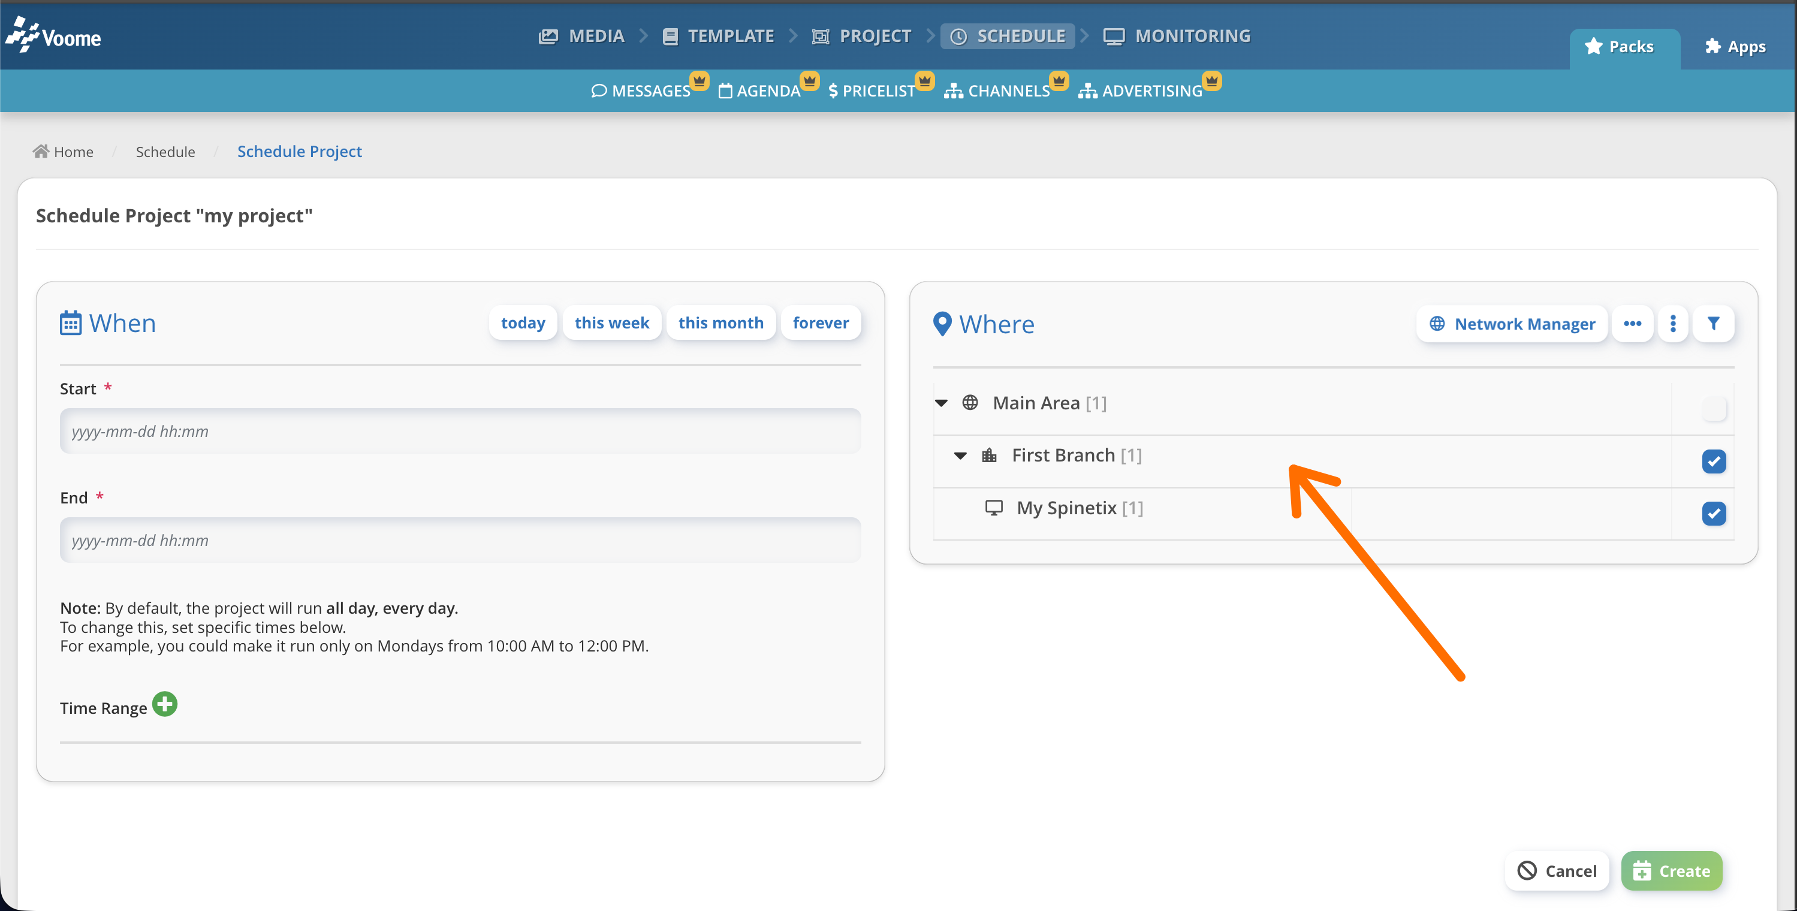The height and width of the screenshot is (911, 1797).
Task: Click the When calendar icon
Action: [71, 323]
